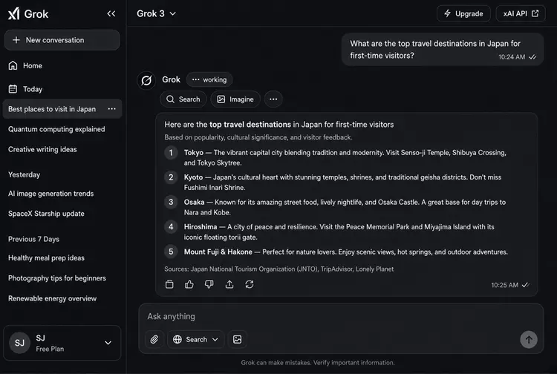
Task: Open Renewable energy overview conversation
Action: point(52,298)
